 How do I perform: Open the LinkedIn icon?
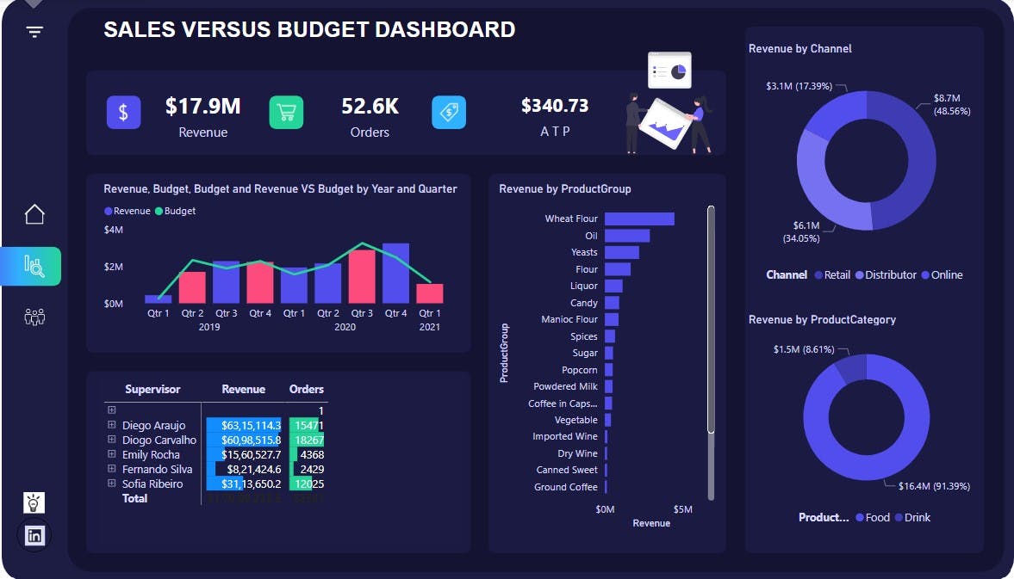pos(34,535)
